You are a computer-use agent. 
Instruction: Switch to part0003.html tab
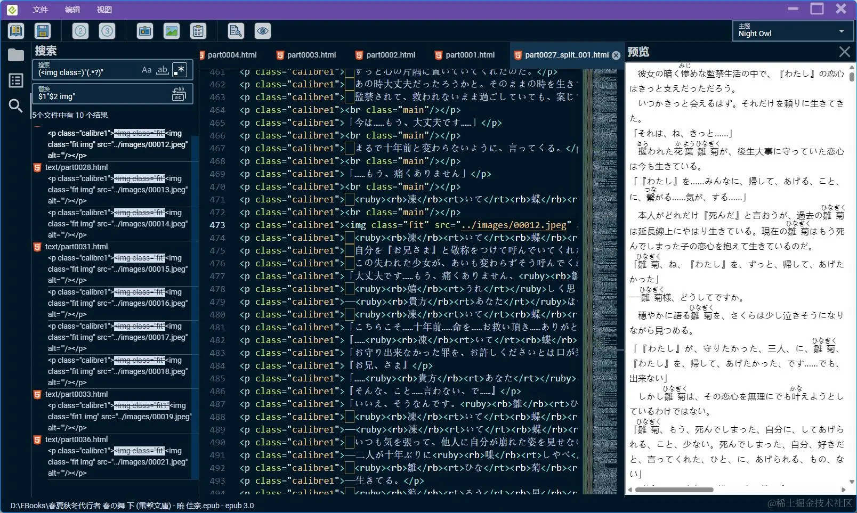pyautogui.click(x=306, y=55)
